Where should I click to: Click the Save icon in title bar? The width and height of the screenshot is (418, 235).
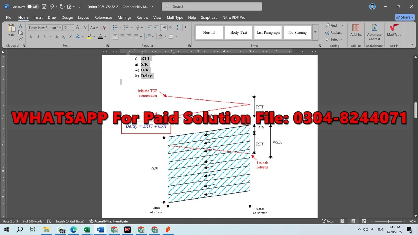(x=44, y=7)
